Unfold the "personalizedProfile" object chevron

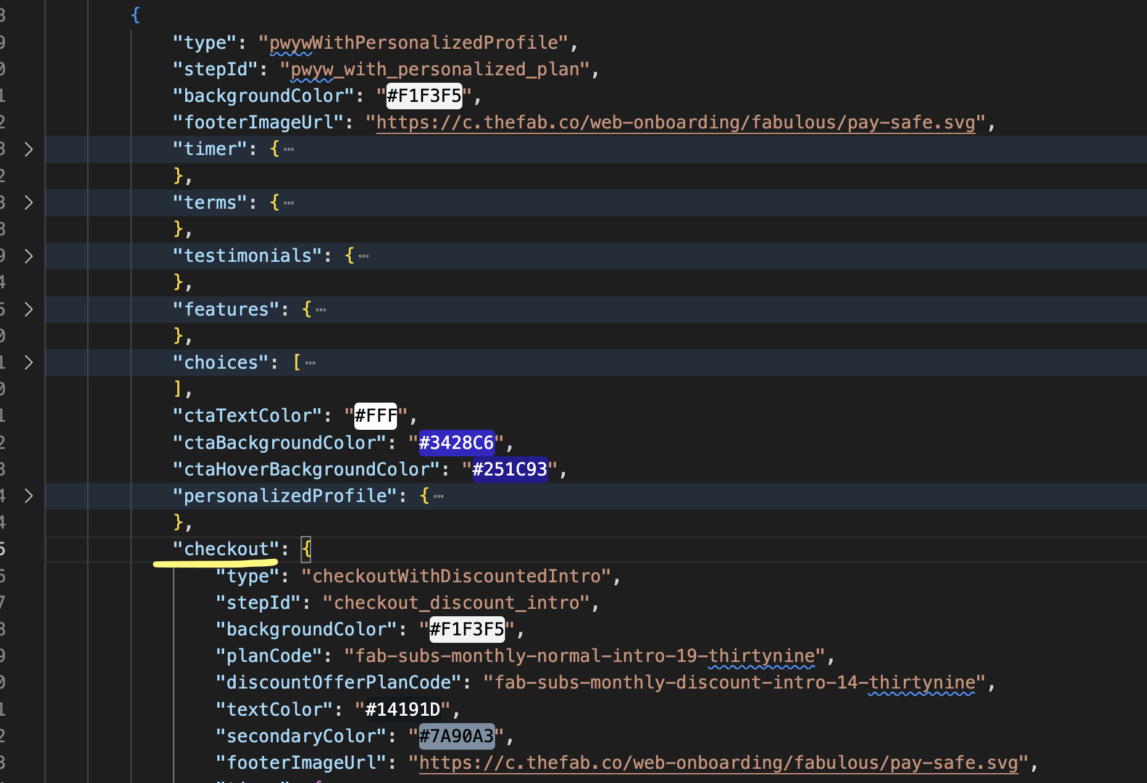click(x=28, y=496)
